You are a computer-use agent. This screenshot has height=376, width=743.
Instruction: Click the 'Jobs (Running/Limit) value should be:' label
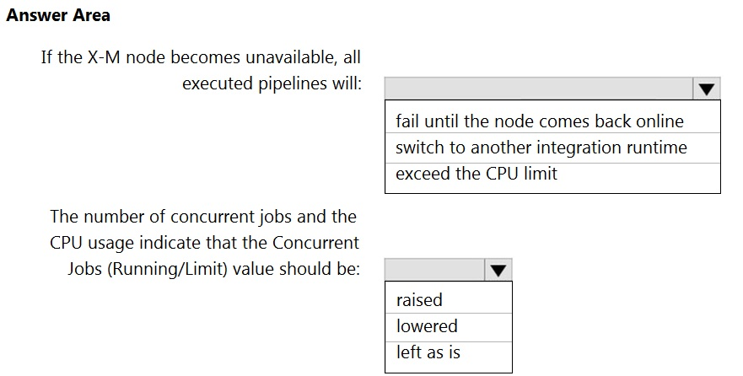213,269
